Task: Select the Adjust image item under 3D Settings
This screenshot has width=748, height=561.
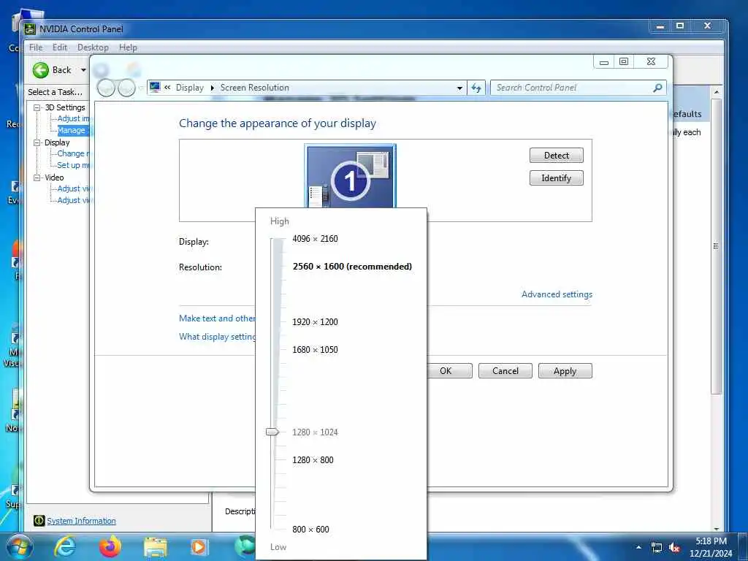Action: pos(74,118)
